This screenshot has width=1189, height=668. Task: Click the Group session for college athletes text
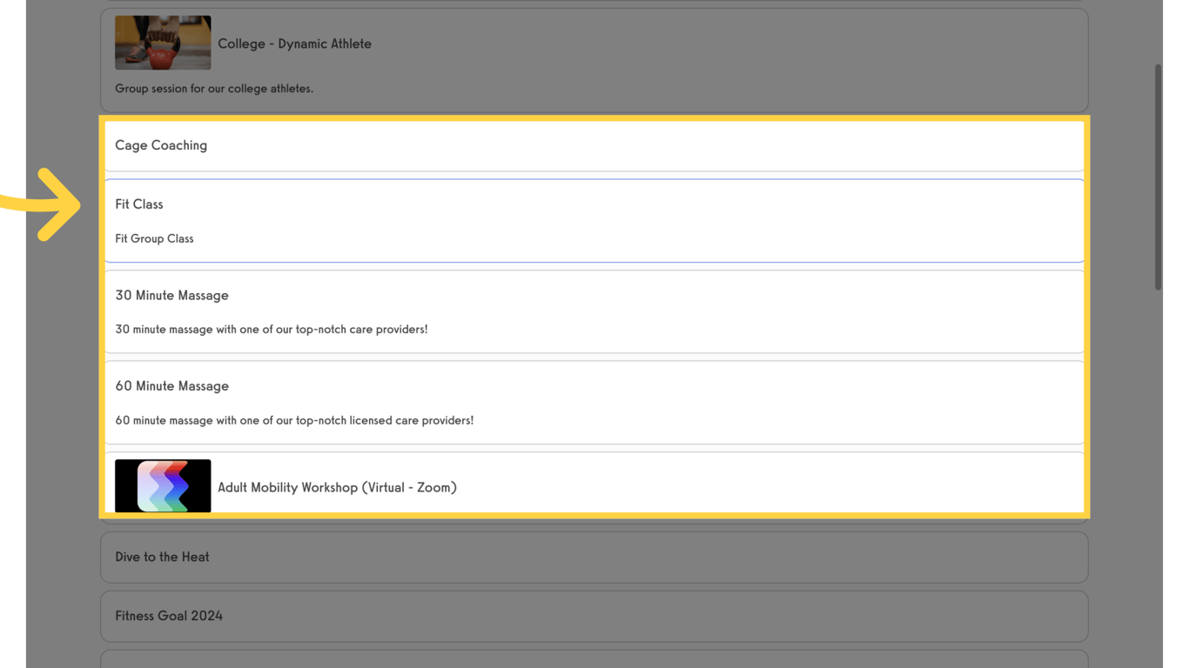point(214,88)
